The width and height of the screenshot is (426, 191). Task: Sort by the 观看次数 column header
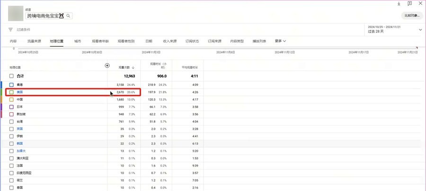coord(124,67)
